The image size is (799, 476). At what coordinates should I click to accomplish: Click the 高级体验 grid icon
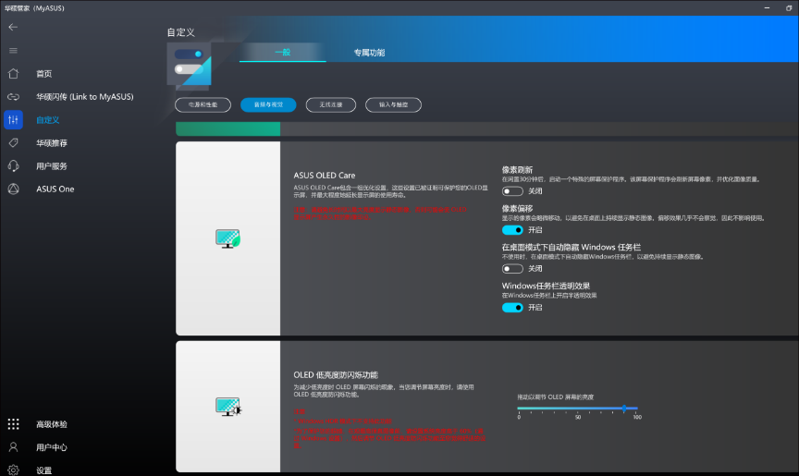(x=13, y=424)
